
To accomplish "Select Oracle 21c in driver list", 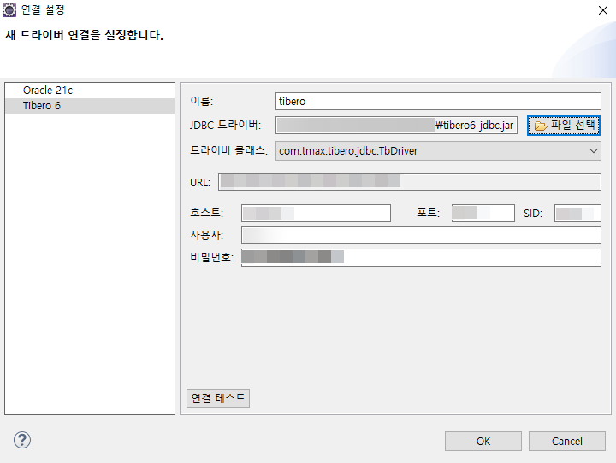I will coord(90,91).
